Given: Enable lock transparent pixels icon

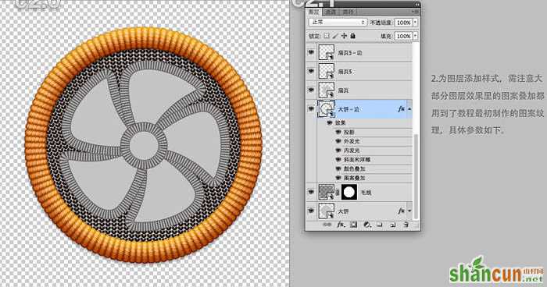Looking at the screenshot, I should click(327, 36).
